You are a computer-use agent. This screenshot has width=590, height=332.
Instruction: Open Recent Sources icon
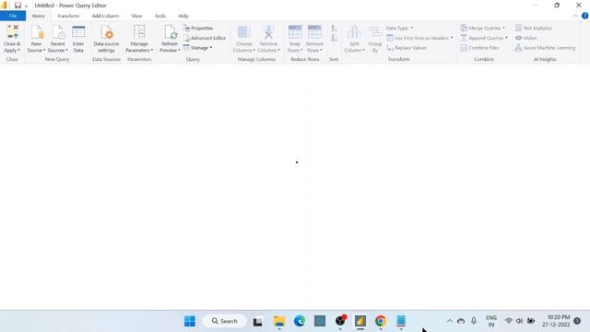pyautogui.click(x=58, y=32)
